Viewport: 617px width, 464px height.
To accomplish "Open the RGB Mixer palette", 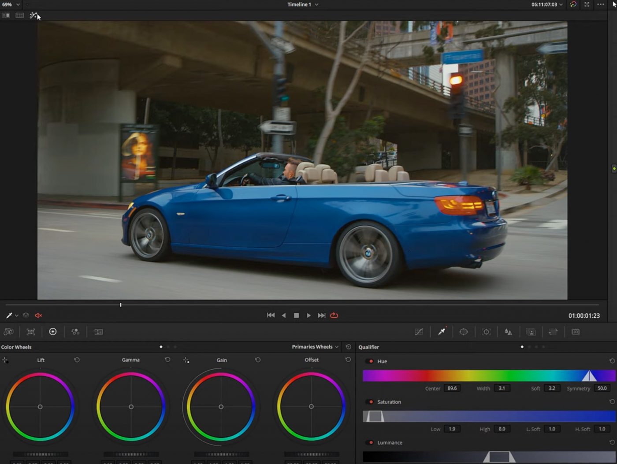I will point(75,332).
